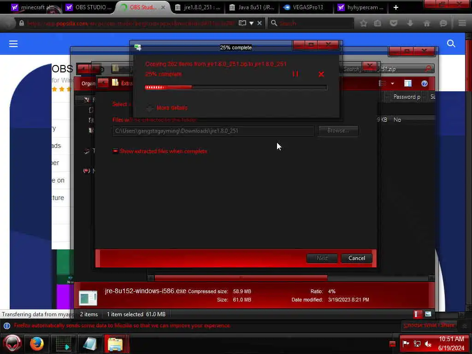Click the Browse button in extraction wizard

point(338,130)
